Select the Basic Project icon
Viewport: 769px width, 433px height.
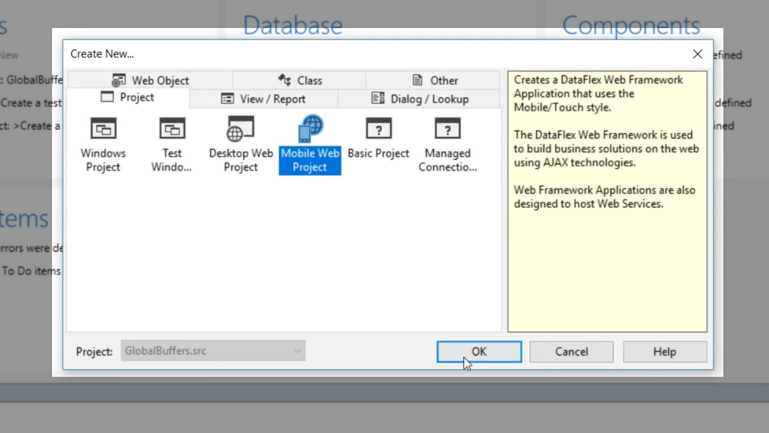(378, 129)
